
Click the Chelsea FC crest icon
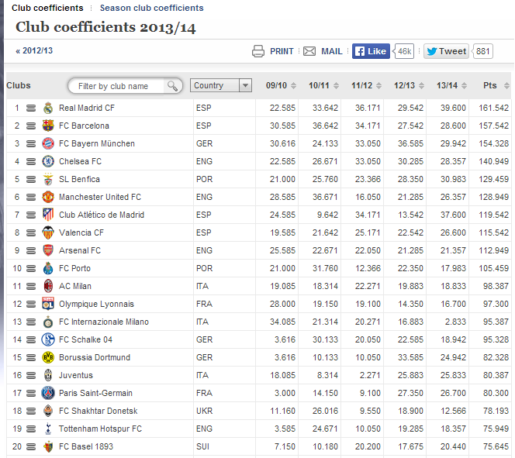click(x=48, y=161)
